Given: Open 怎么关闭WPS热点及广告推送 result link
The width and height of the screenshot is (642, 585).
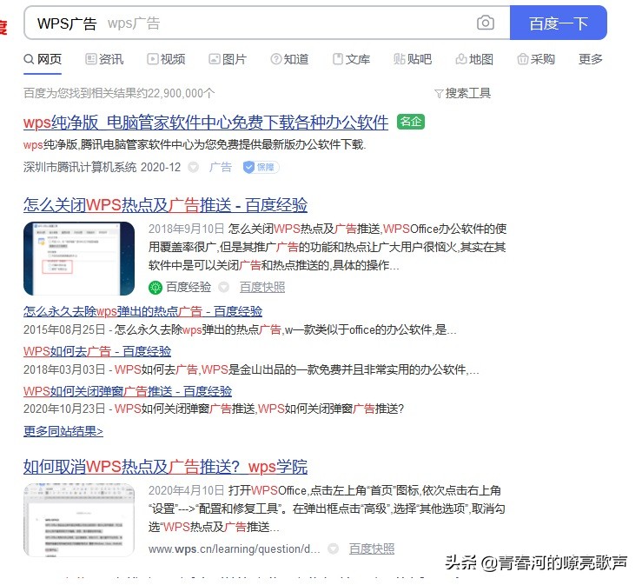Looking at the screenshot, I should (165, 205).
